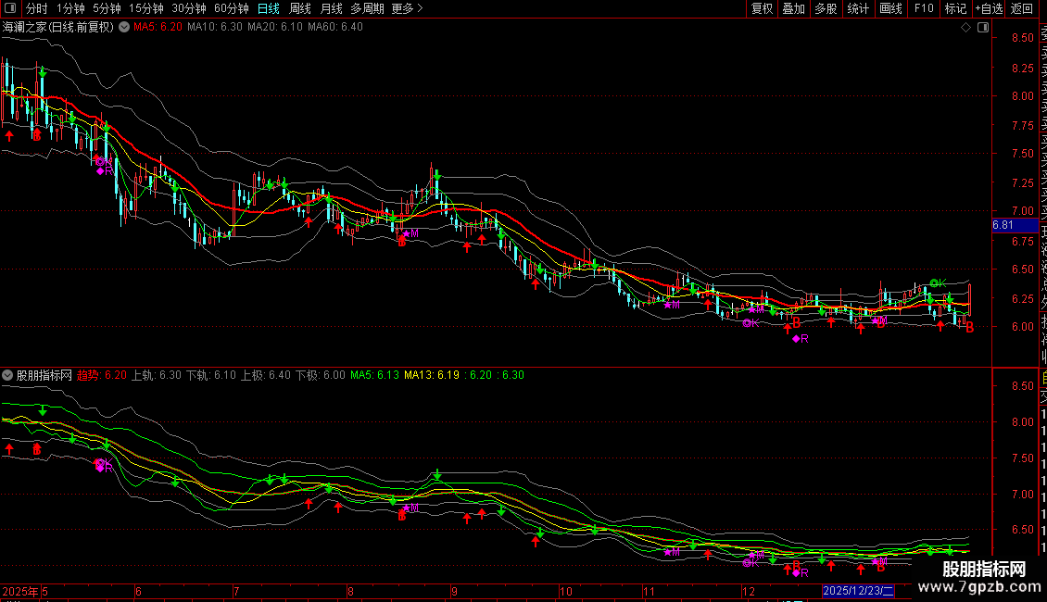
Task: Open the 画线 drawing tools
Action: point(889,8)
